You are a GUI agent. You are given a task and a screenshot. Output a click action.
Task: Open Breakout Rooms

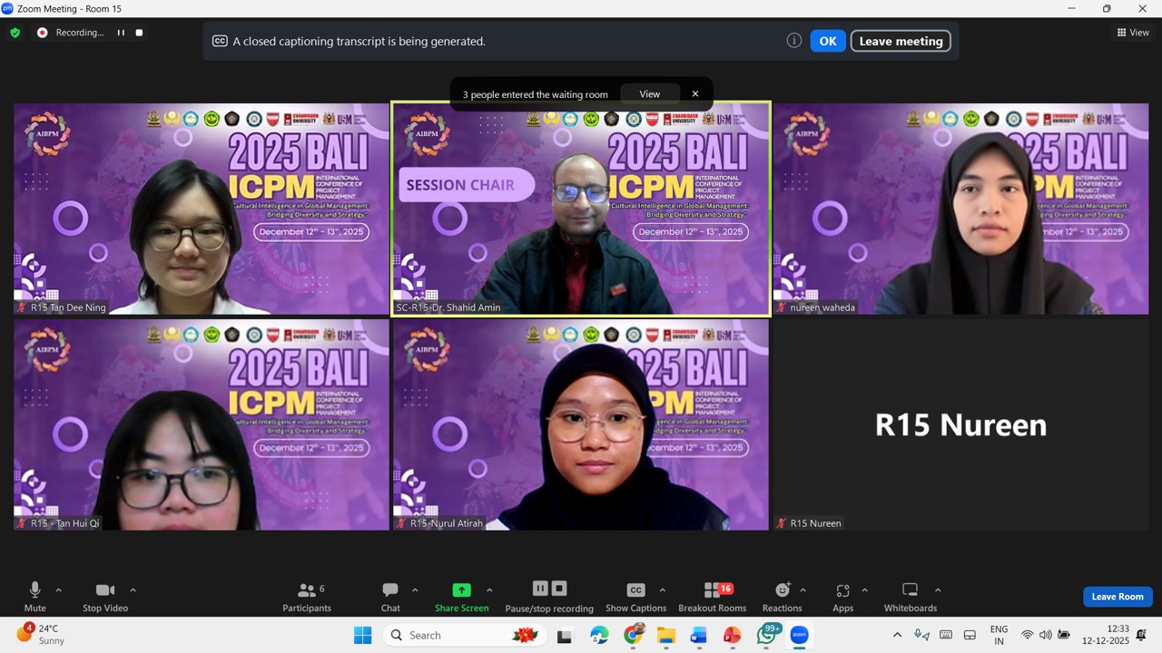click(x=713, y=590)
